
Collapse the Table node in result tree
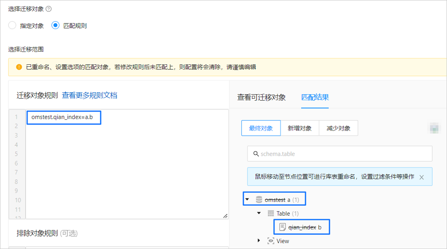click(259, 213)
